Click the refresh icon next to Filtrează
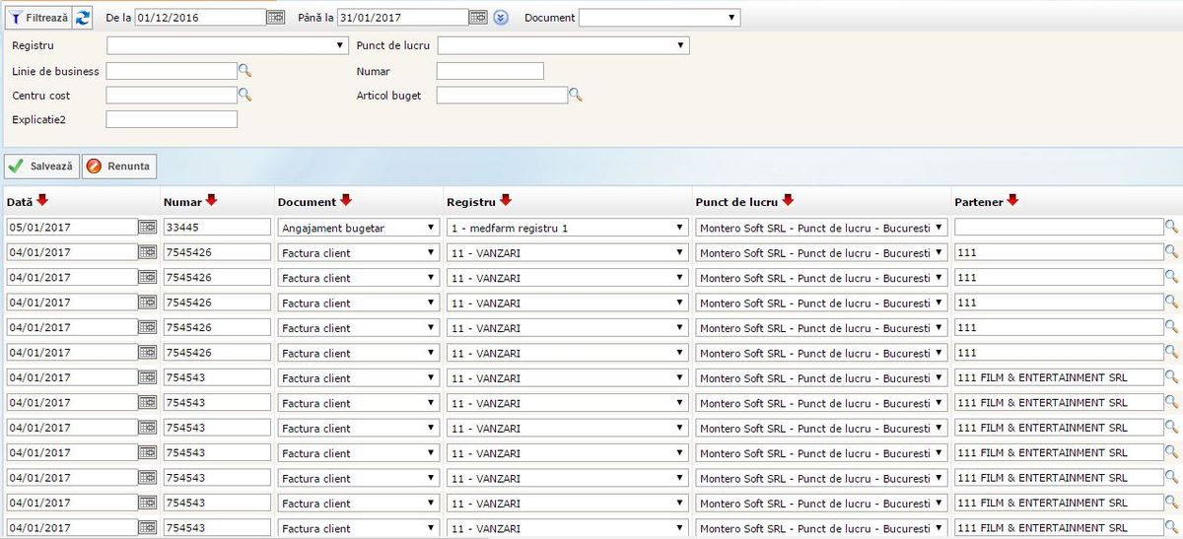The width and height of the screenshot is (1183, 539). click(x=83, y=17)
